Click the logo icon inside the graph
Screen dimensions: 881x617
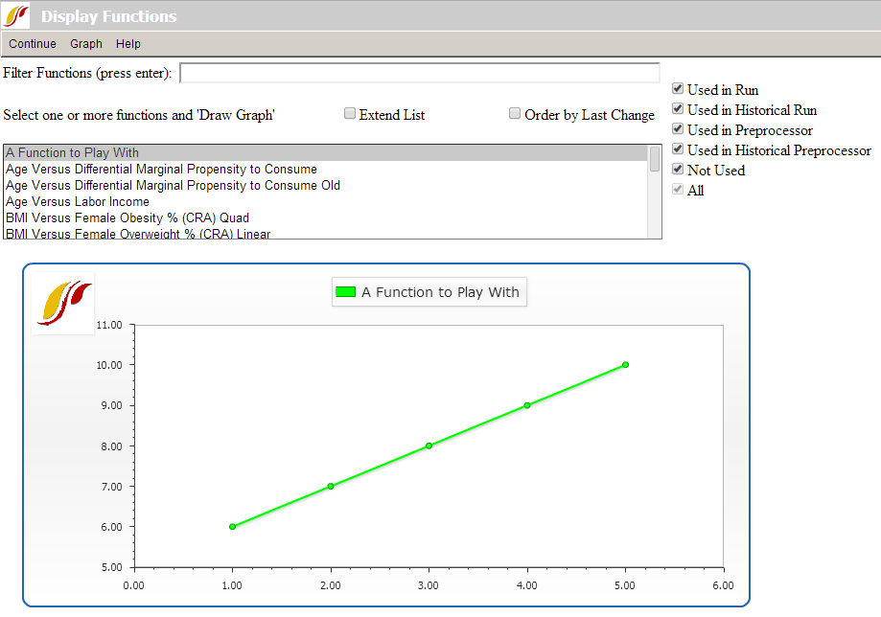(x=64, y=303)
